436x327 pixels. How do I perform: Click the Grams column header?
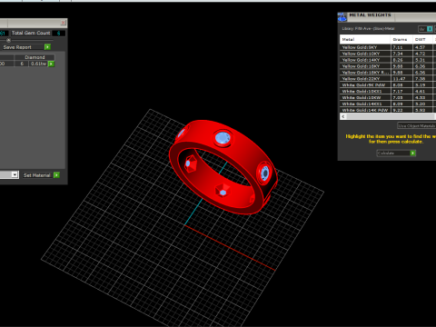pyautogui.click(x=401, y=39)
